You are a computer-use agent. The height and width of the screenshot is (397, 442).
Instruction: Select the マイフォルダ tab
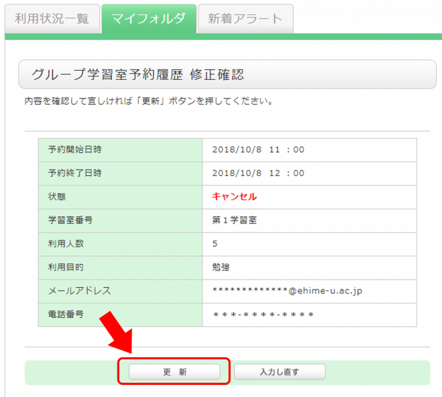pyautogui.click(x=149, y=19)
